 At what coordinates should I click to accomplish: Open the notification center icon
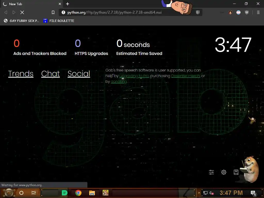pos(253,193)
